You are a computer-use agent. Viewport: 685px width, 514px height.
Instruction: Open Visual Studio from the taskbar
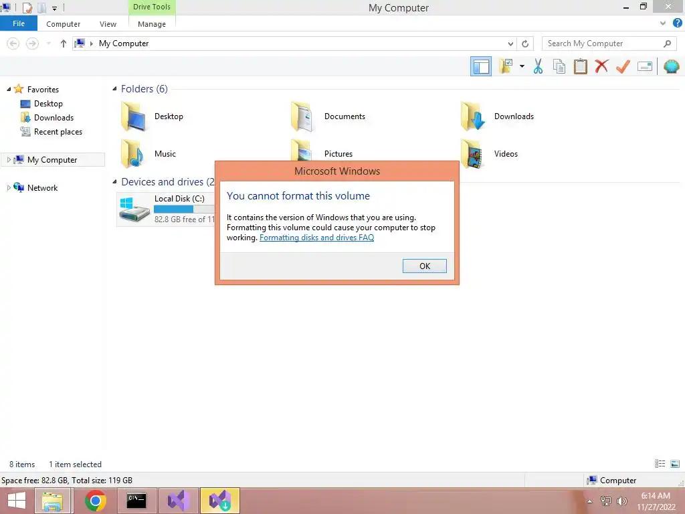point(179,501)
